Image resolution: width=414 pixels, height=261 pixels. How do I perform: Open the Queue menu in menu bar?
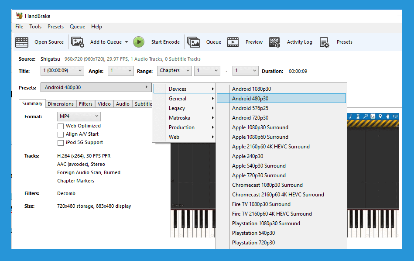coord(77,27)
